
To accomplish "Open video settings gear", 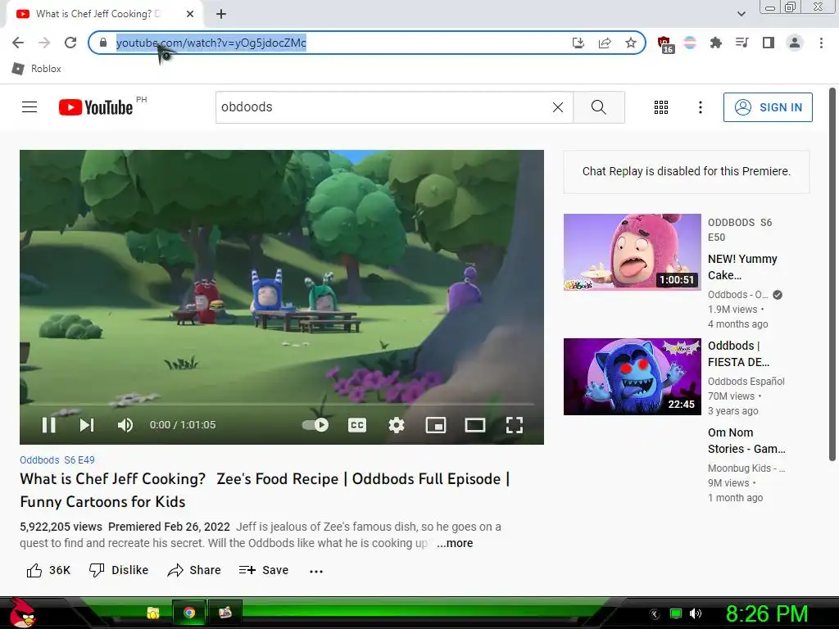I will point(397,425).
